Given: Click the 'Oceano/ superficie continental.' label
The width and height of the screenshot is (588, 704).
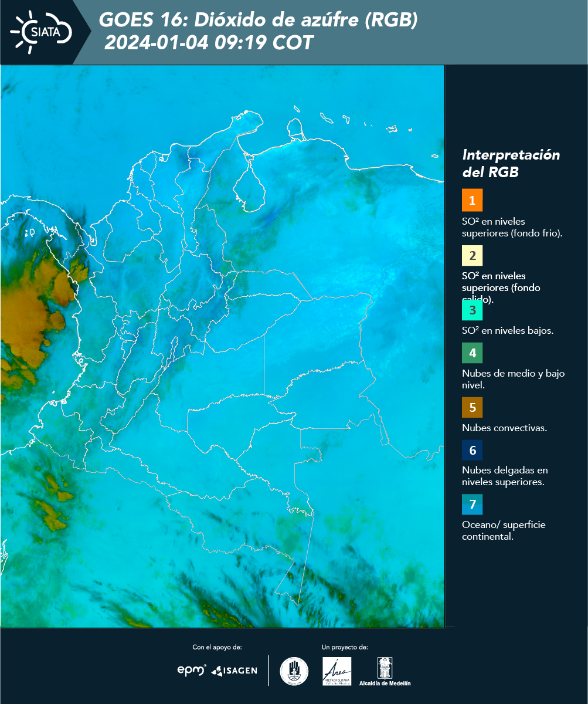Looking at the screenshot, I should 504,531.
